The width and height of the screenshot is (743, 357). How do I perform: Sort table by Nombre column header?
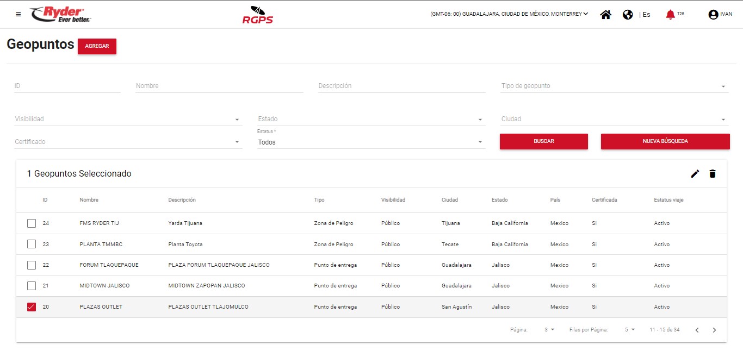pyautogui.click(x=89, y=200)
